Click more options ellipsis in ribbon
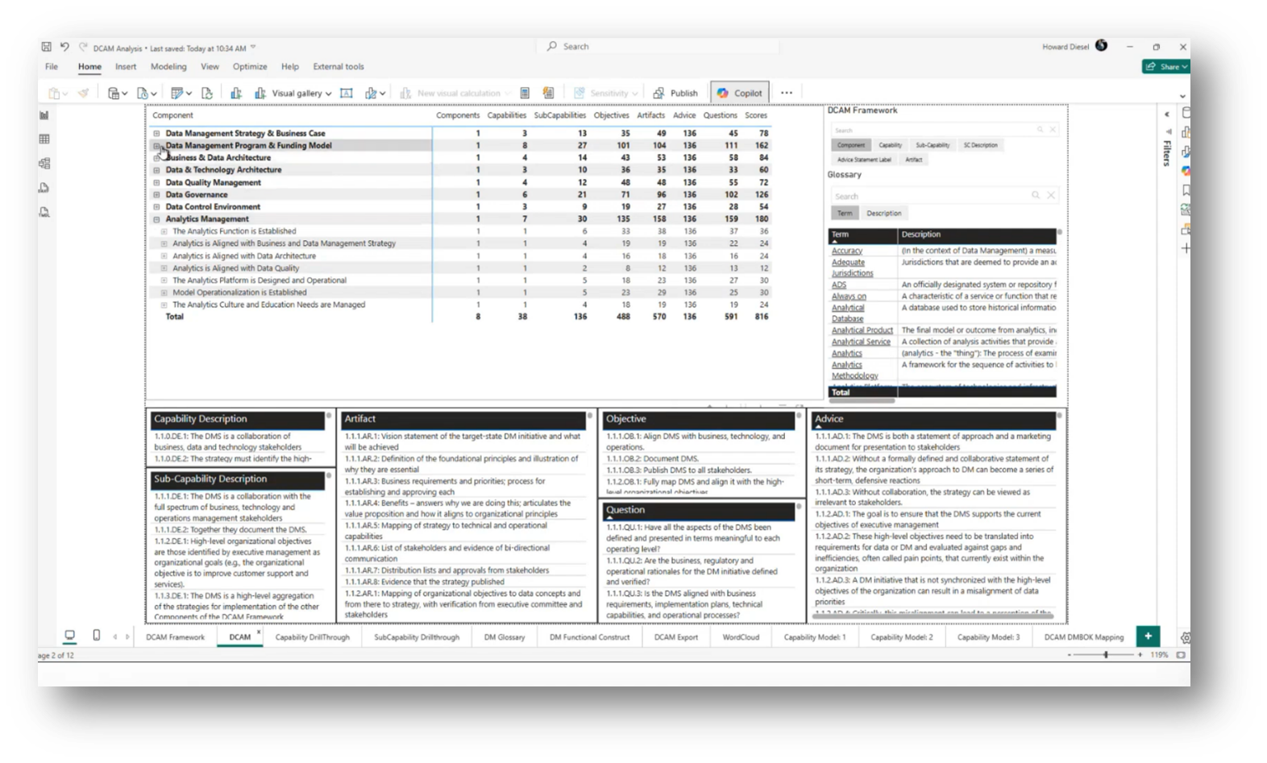The image size is (1267, 763). 787,93
